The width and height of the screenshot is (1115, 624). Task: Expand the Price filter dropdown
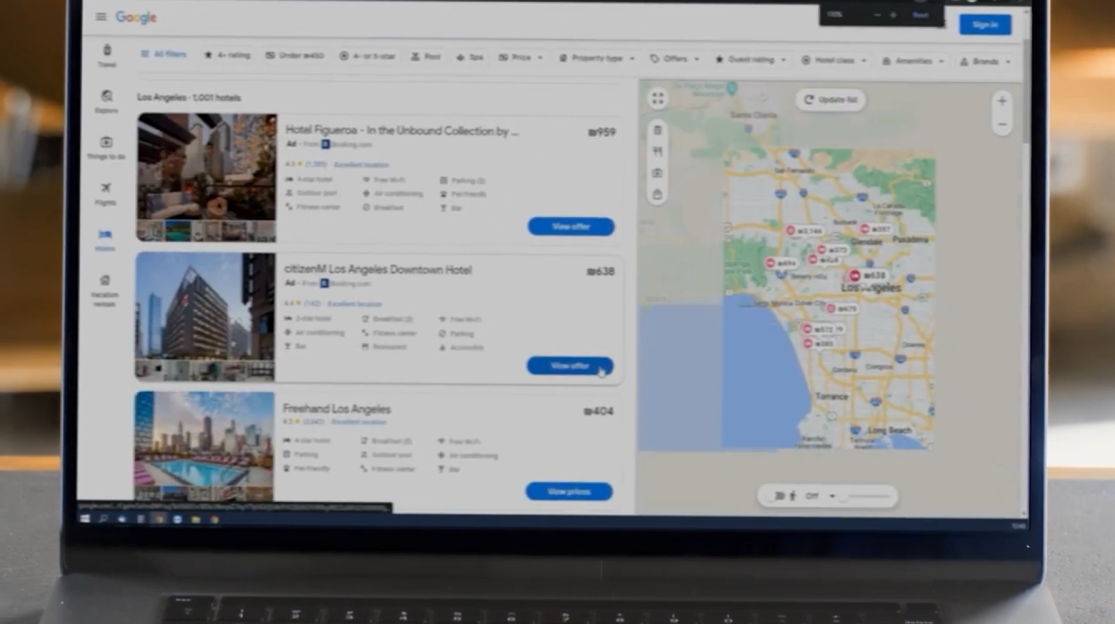point(521,57)
